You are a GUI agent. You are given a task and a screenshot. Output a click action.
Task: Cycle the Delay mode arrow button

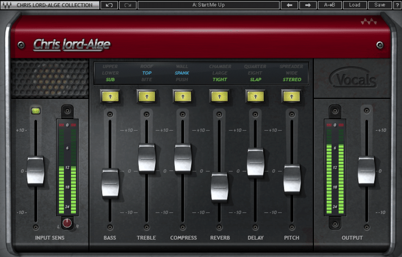click(255, 97)
